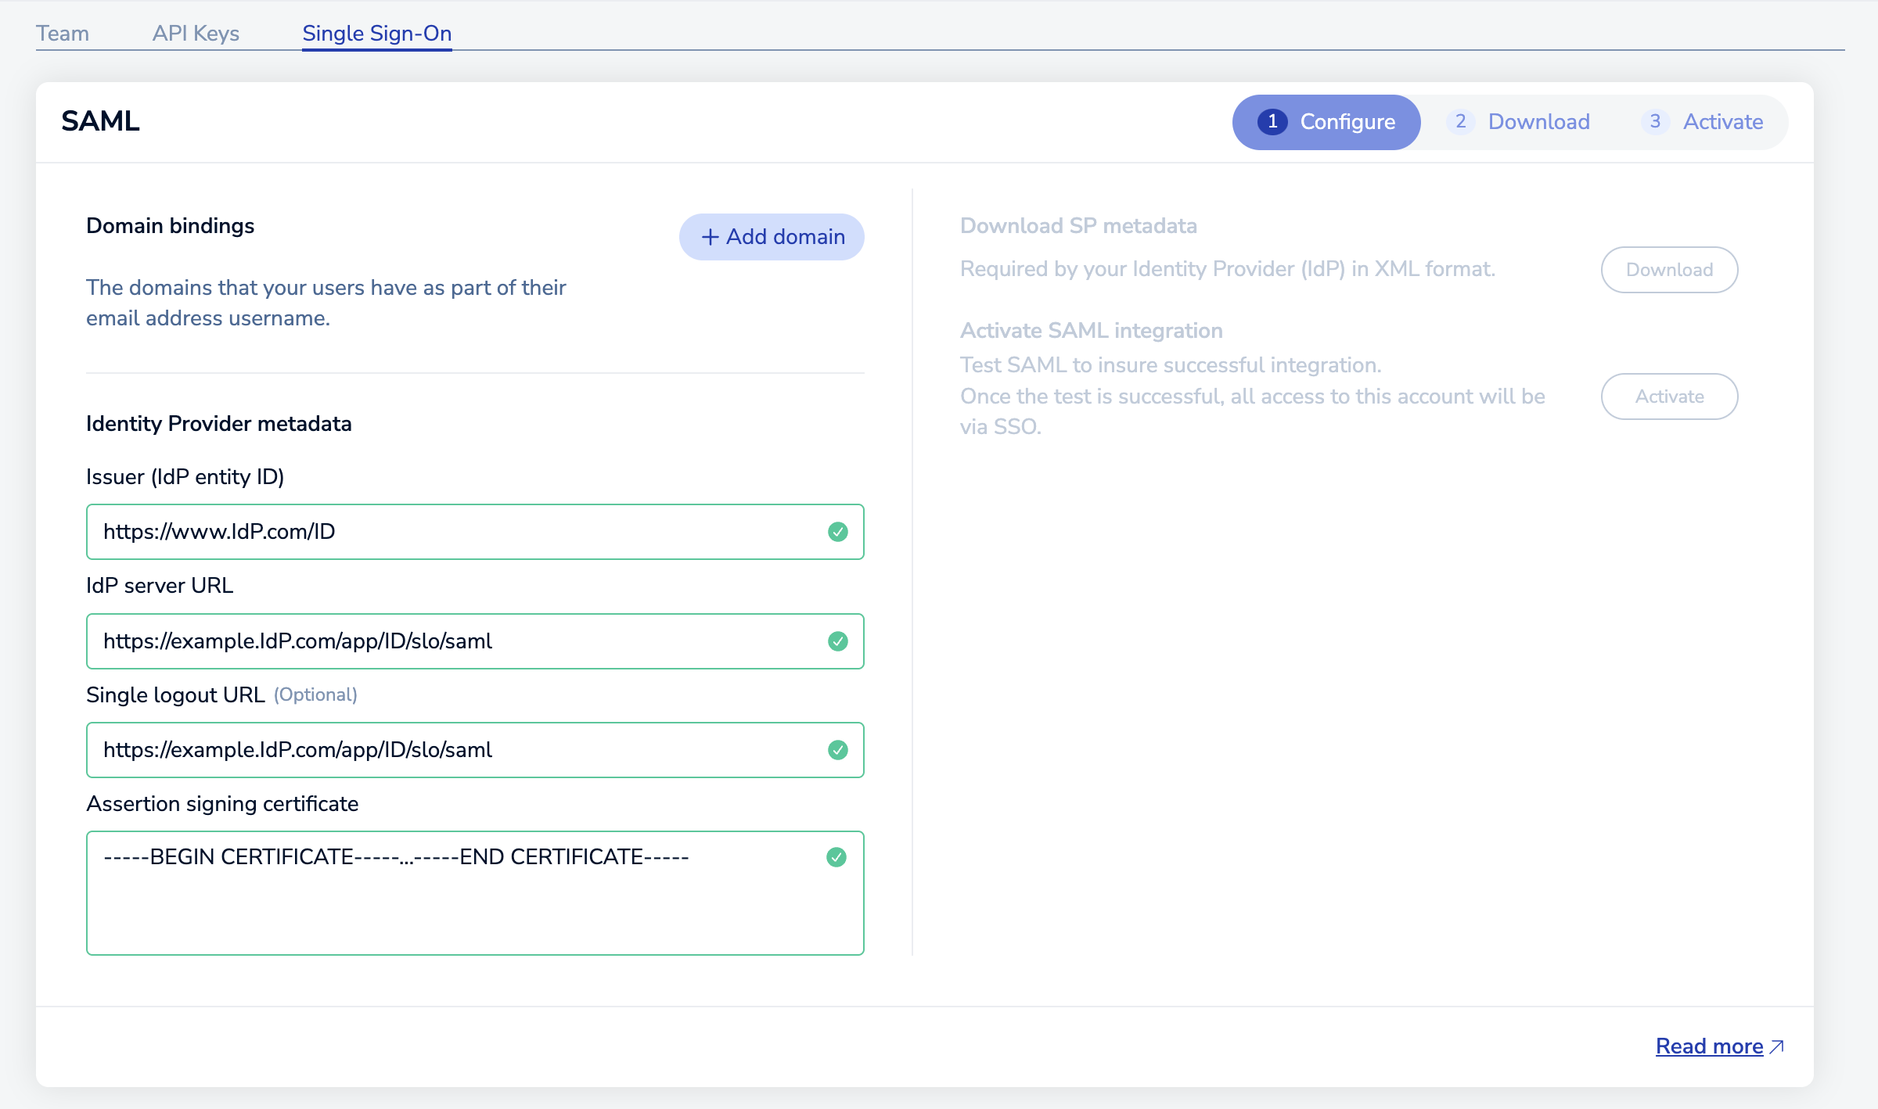Screen dimensions: 1878x1109
Task: Click checkmark icon in certificate textarea
Action: (836, 857)
